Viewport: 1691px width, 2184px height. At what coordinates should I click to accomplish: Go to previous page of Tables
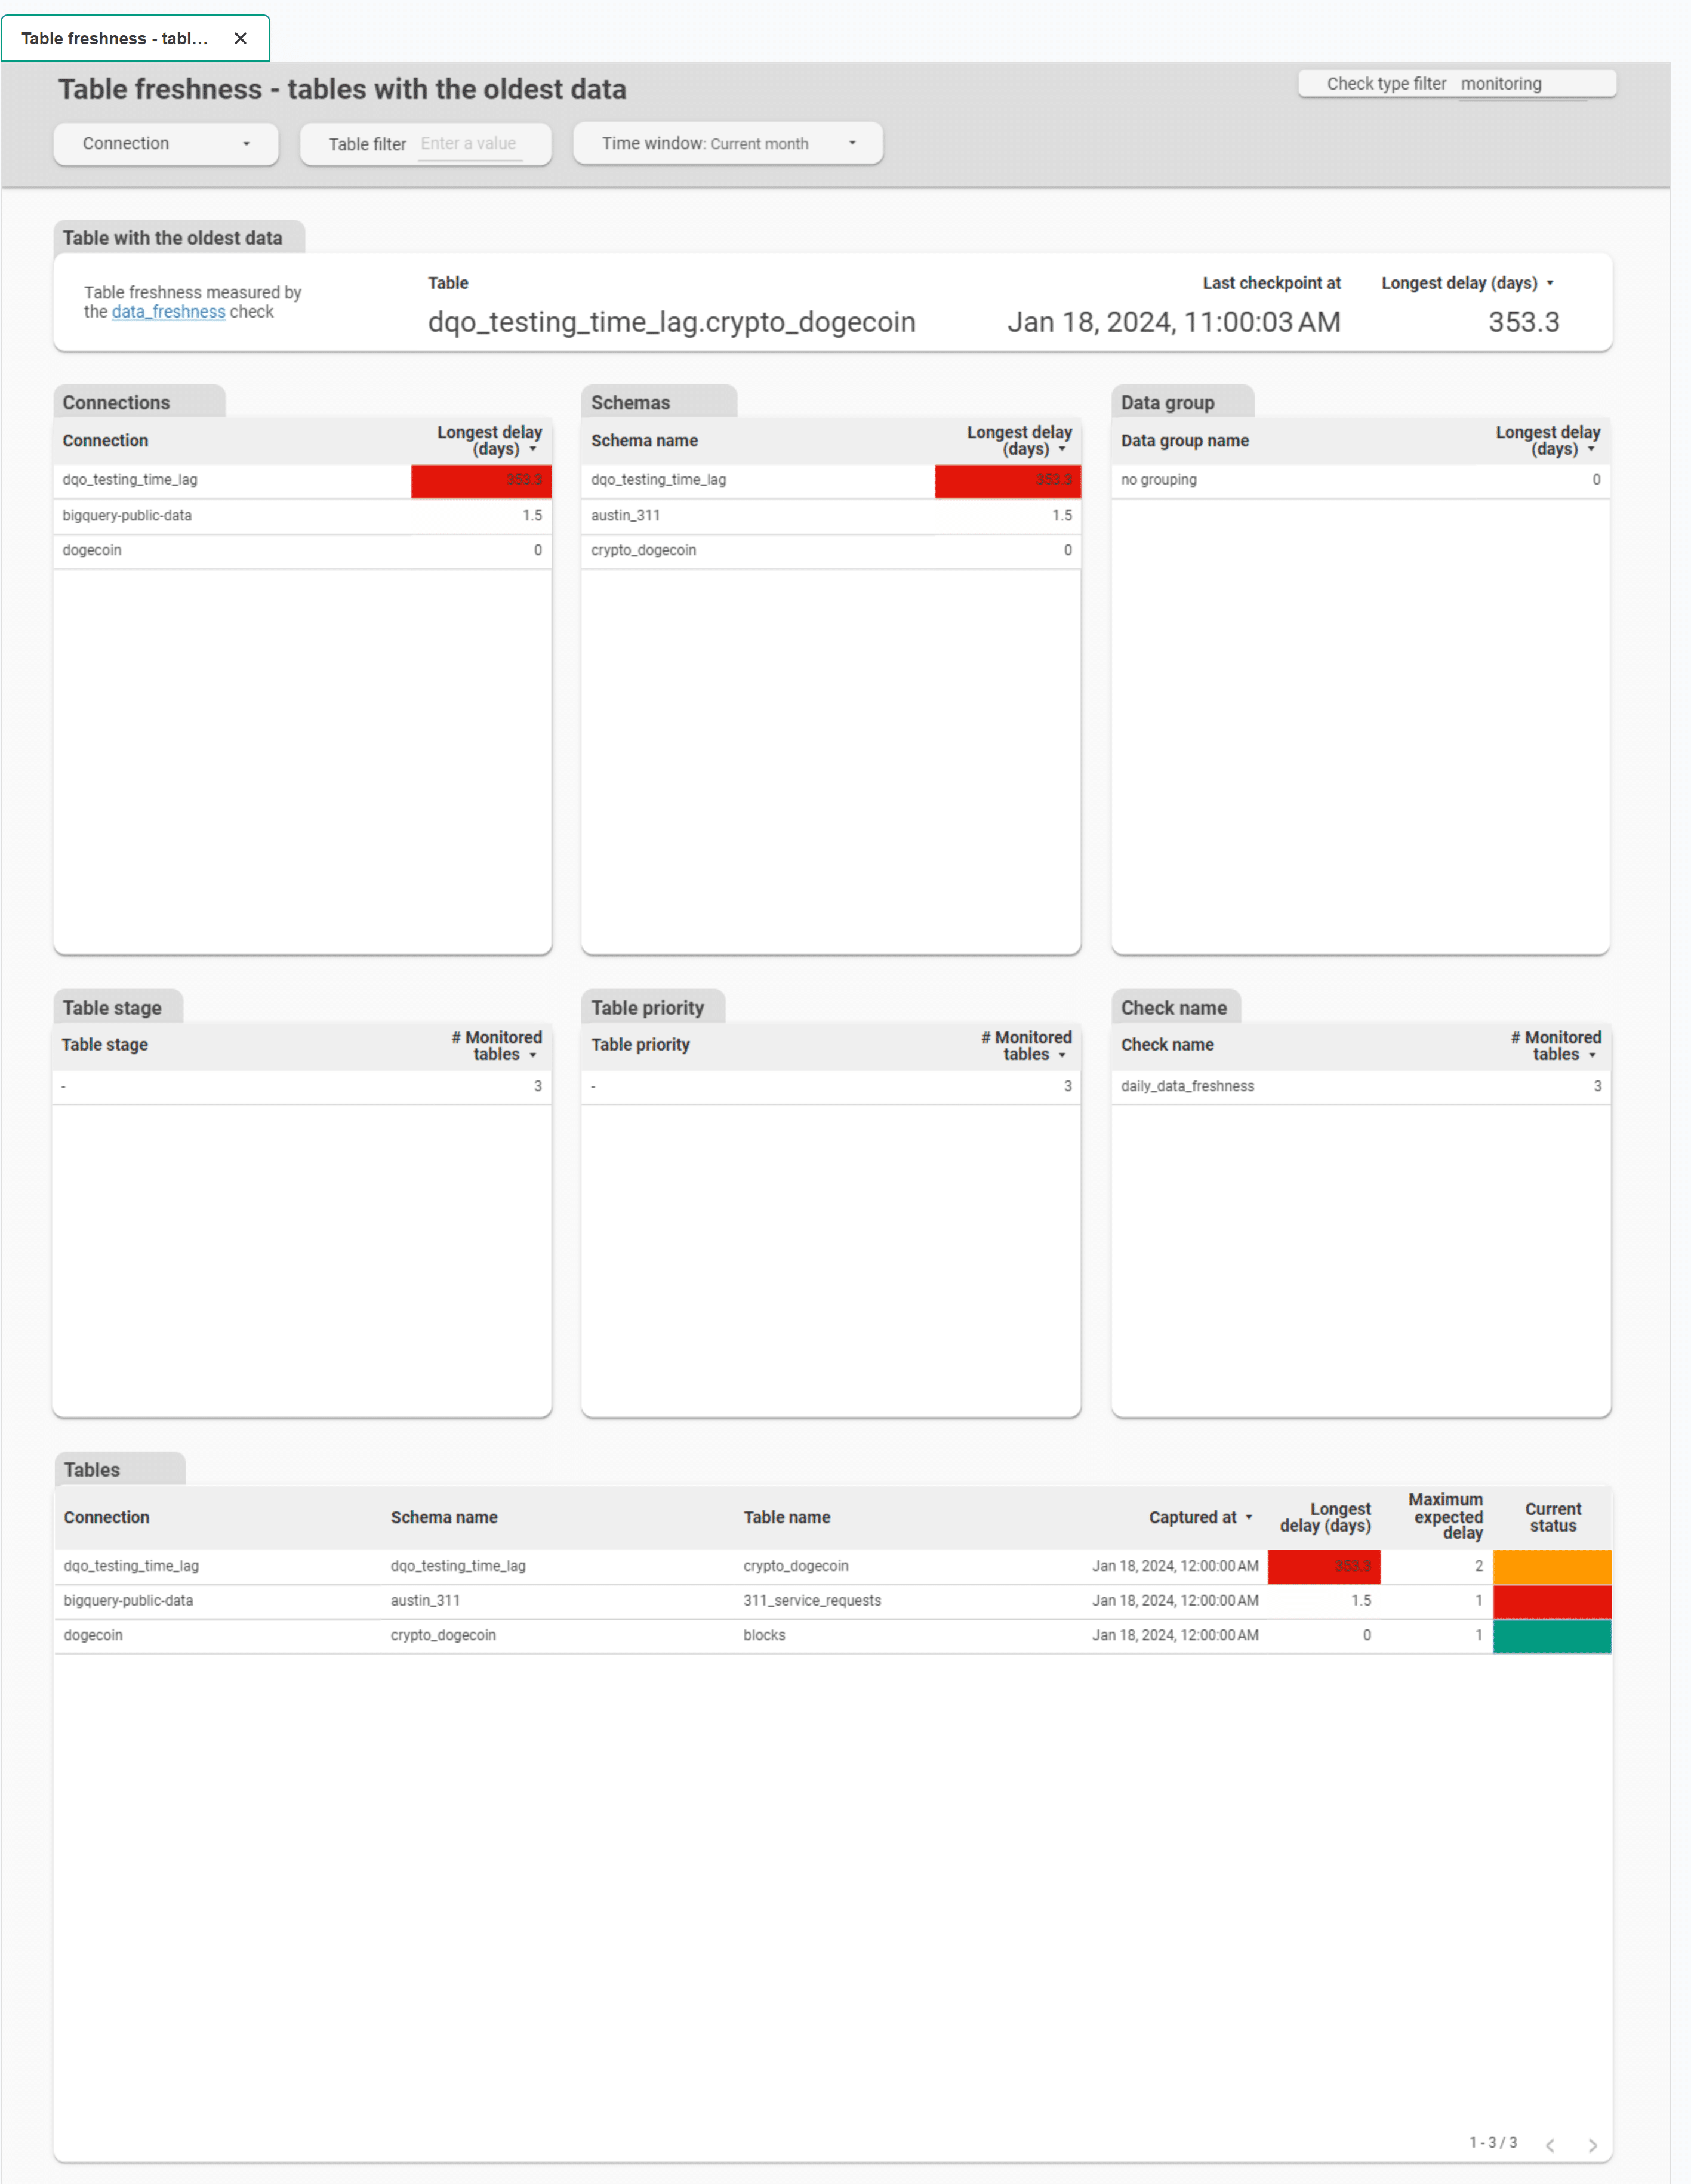tap(1550, 2144)
